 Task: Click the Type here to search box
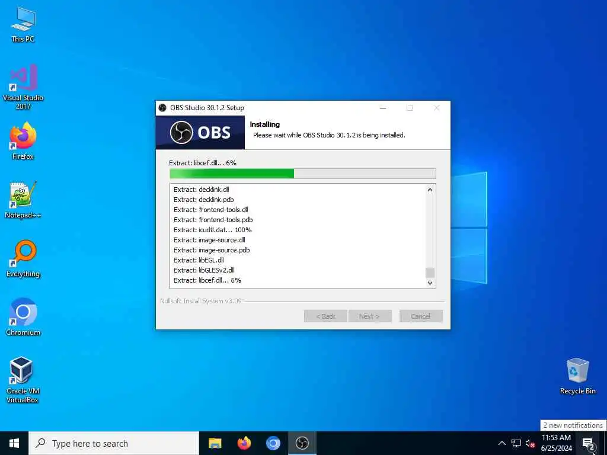pos(114,443)
